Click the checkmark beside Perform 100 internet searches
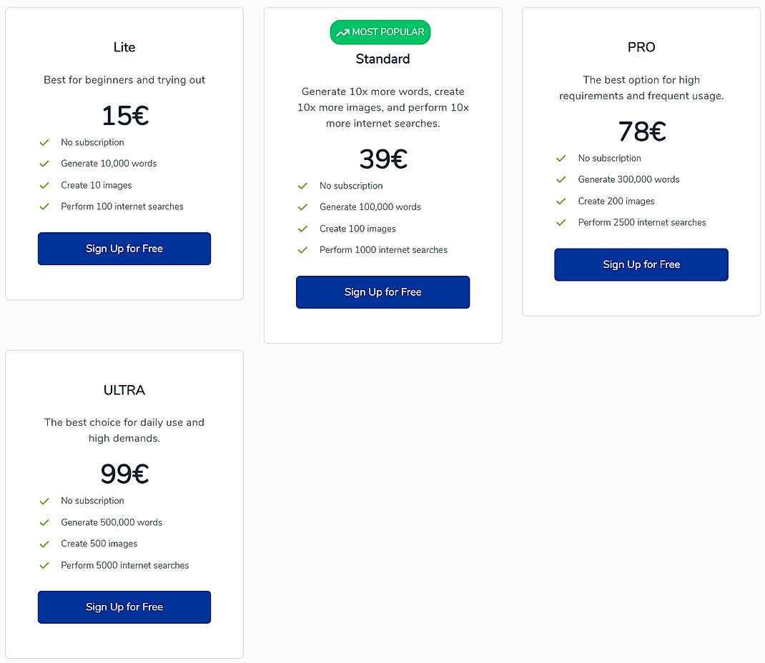765x663 pixels. [44, 206]
